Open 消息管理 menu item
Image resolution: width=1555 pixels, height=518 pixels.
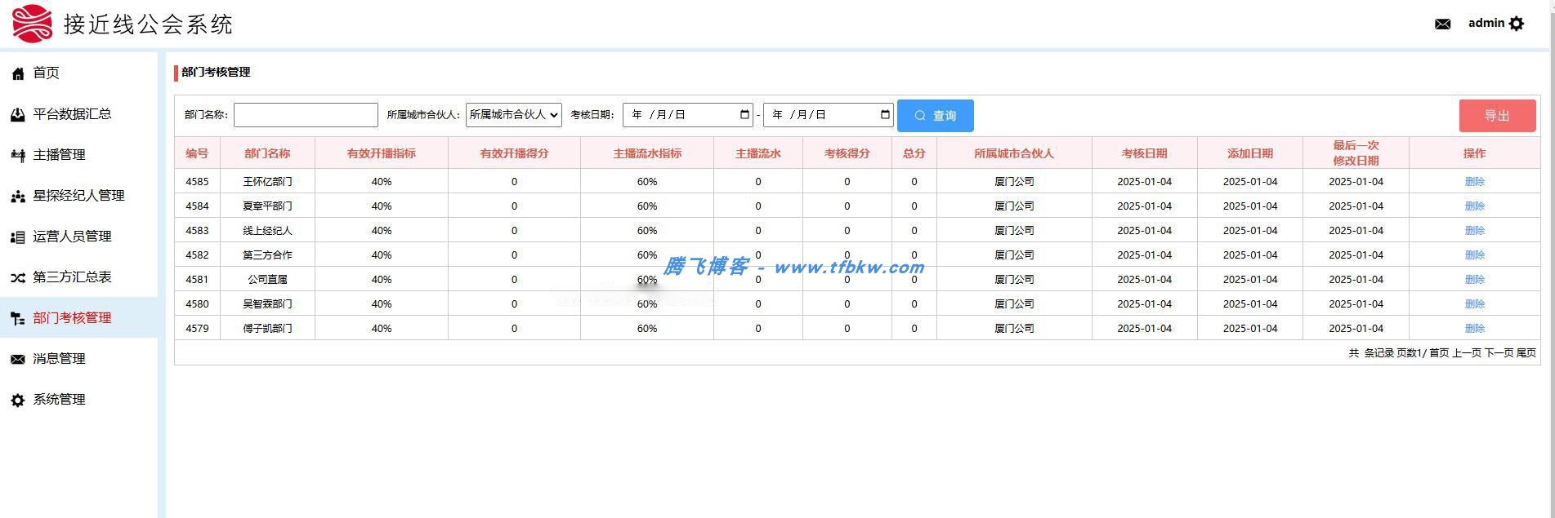tap(59, 359)
